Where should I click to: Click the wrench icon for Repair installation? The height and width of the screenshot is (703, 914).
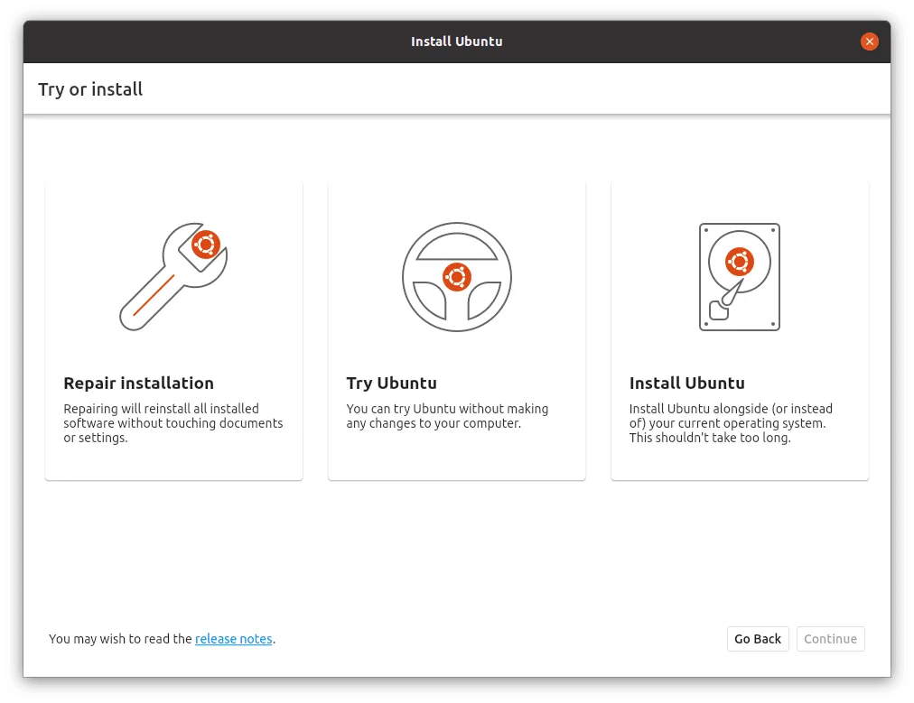[x=173, y=277]
